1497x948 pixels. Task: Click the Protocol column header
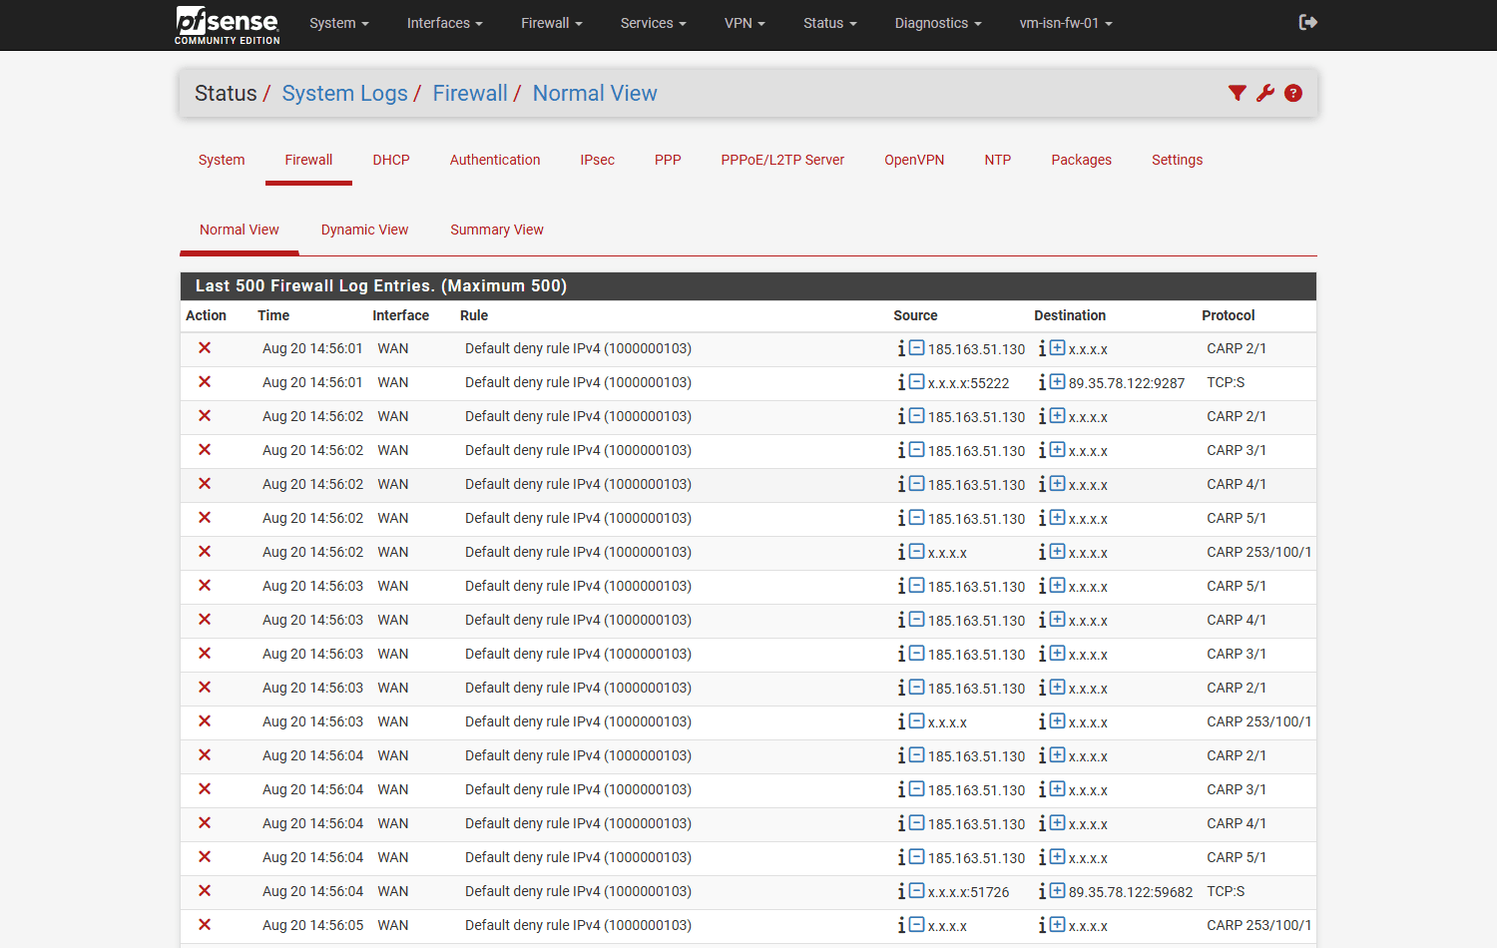coord(1229,315)
